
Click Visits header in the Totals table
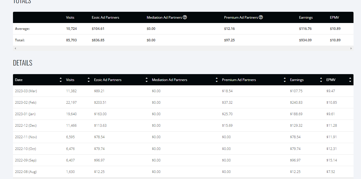point(70,18)
